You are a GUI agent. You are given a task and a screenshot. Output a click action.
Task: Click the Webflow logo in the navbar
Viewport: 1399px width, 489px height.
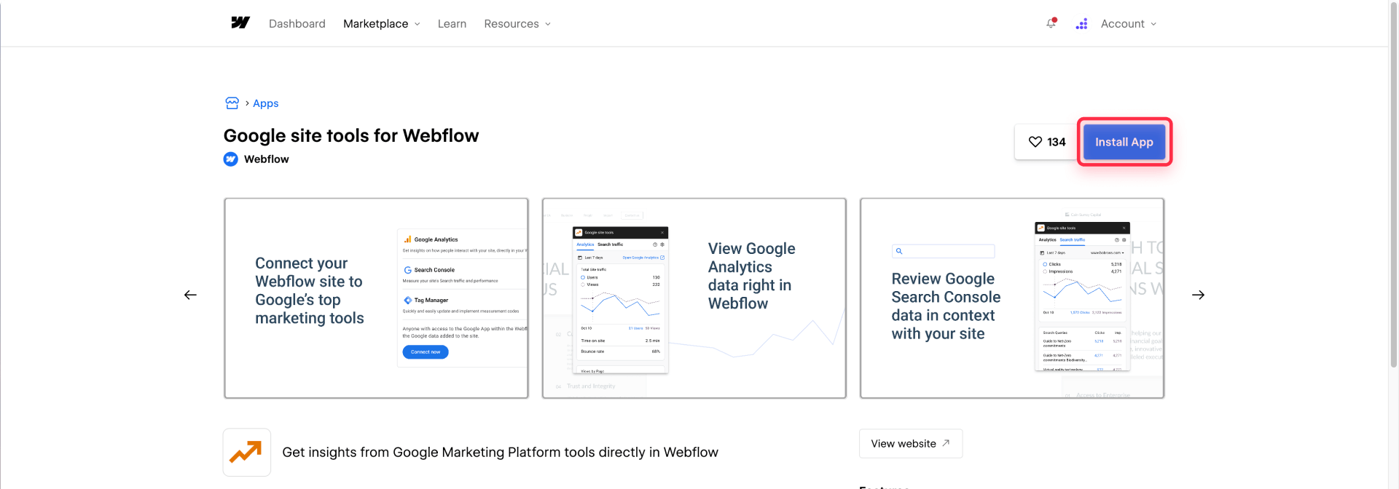pos(240,23)
